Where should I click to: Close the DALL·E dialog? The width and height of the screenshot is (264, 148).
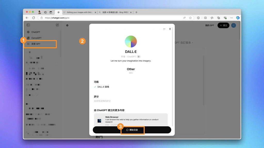point(170,29)
